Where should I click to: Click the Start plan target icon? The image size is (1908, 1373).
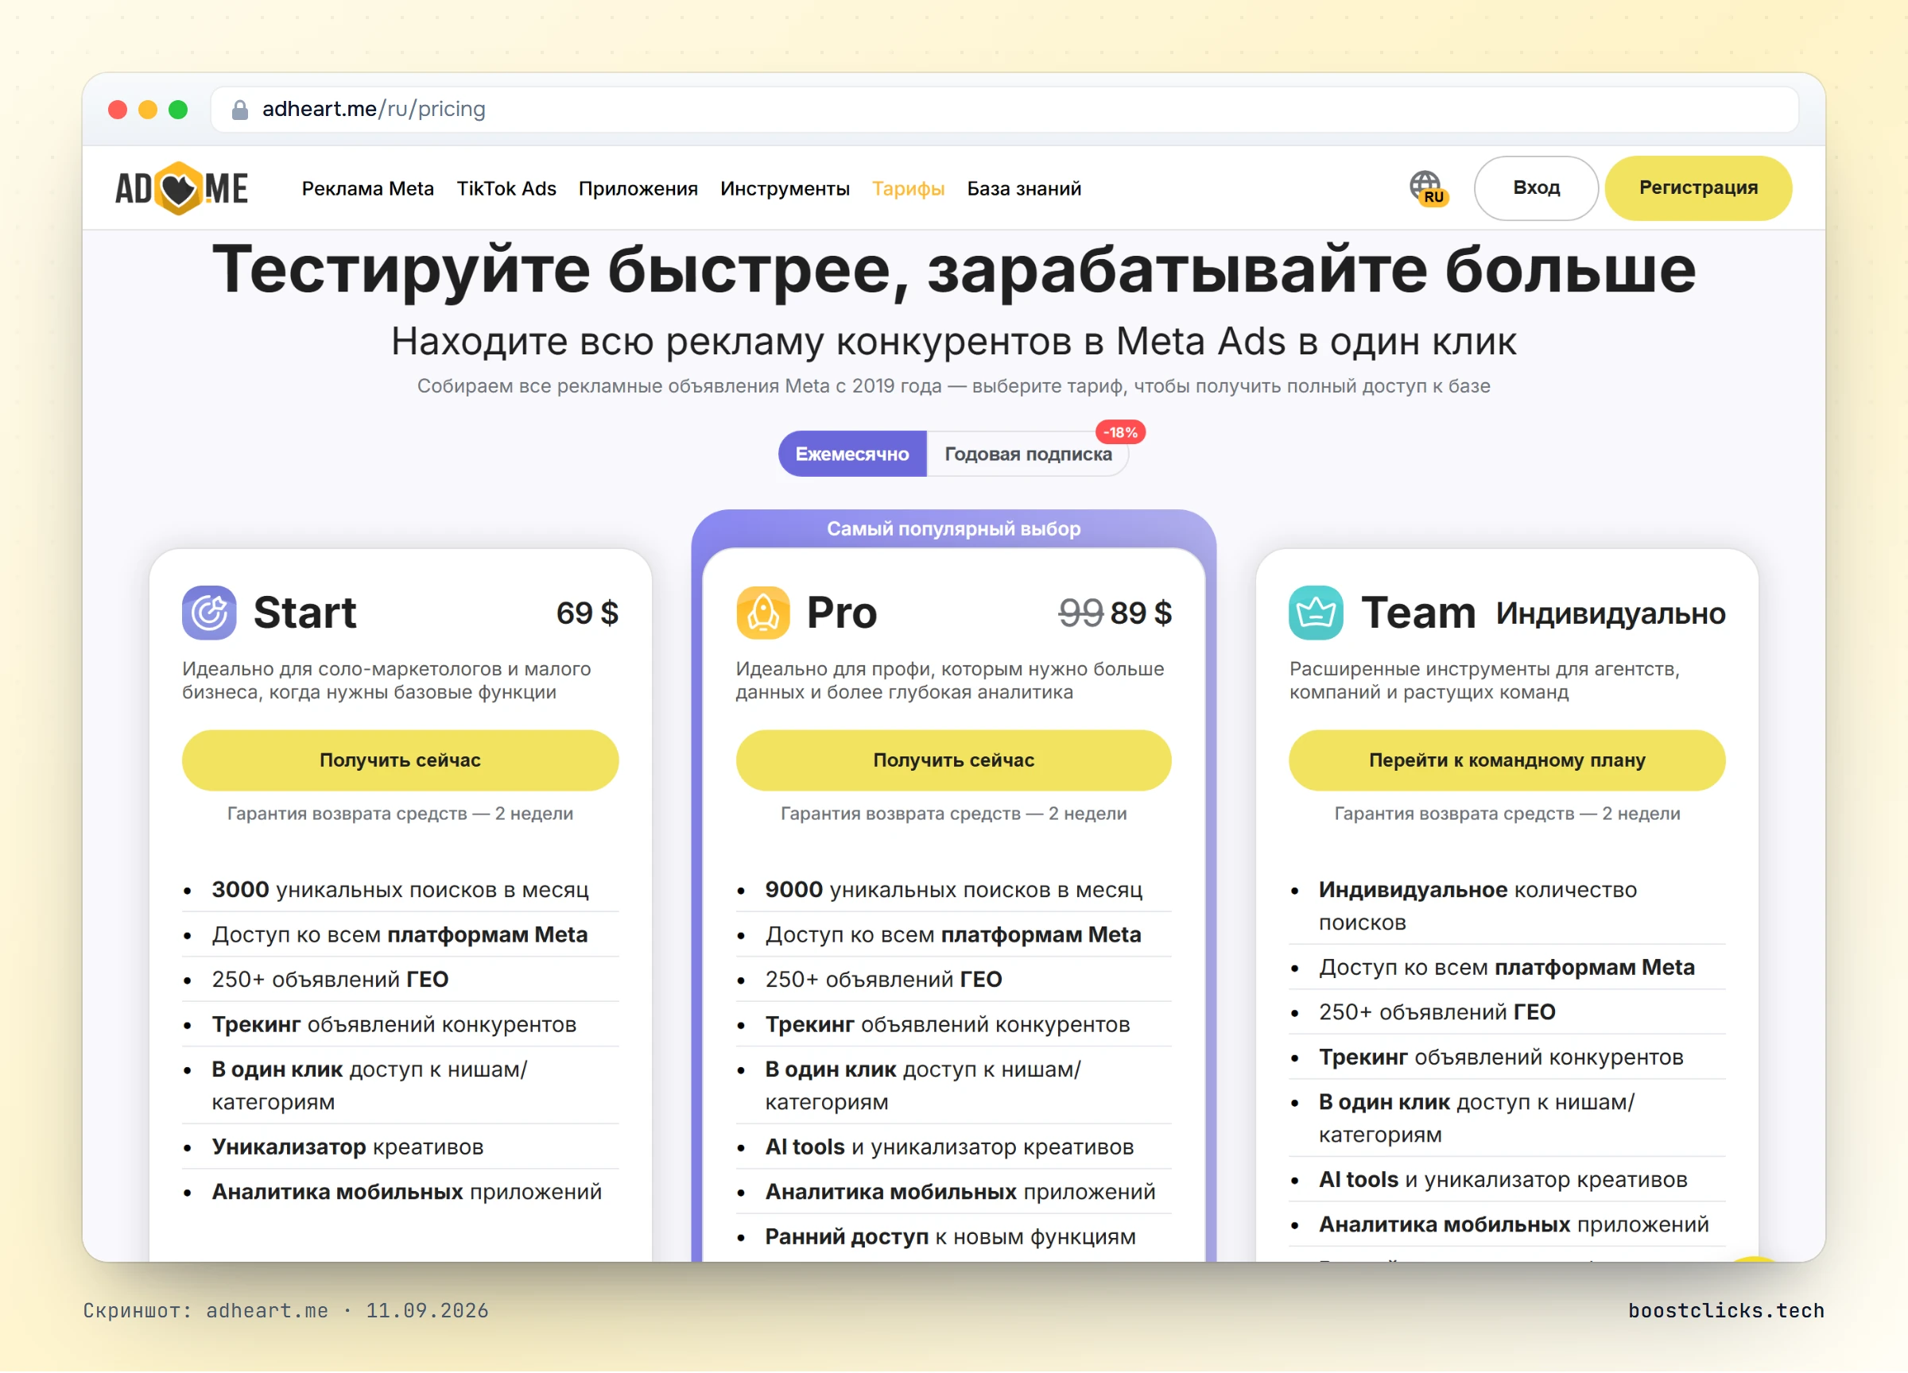(208, 612)
